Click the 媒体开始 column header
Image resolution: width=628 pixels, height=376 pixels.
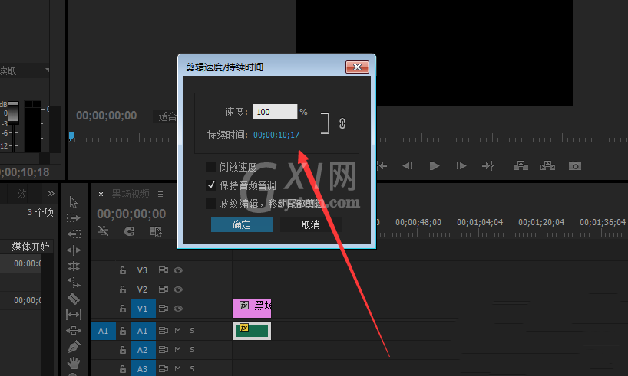pyautogui.click(x=31, y=247)
